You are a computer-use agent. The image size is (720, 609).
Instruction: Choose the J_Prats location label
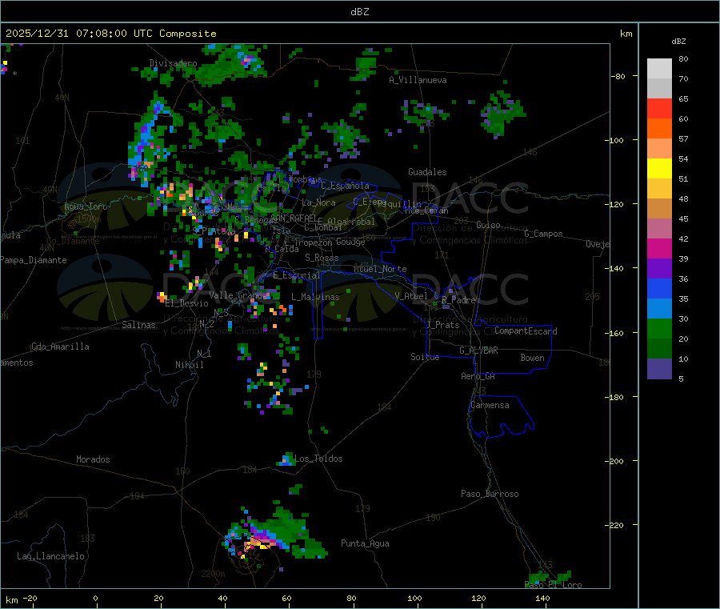pos(442,325)
